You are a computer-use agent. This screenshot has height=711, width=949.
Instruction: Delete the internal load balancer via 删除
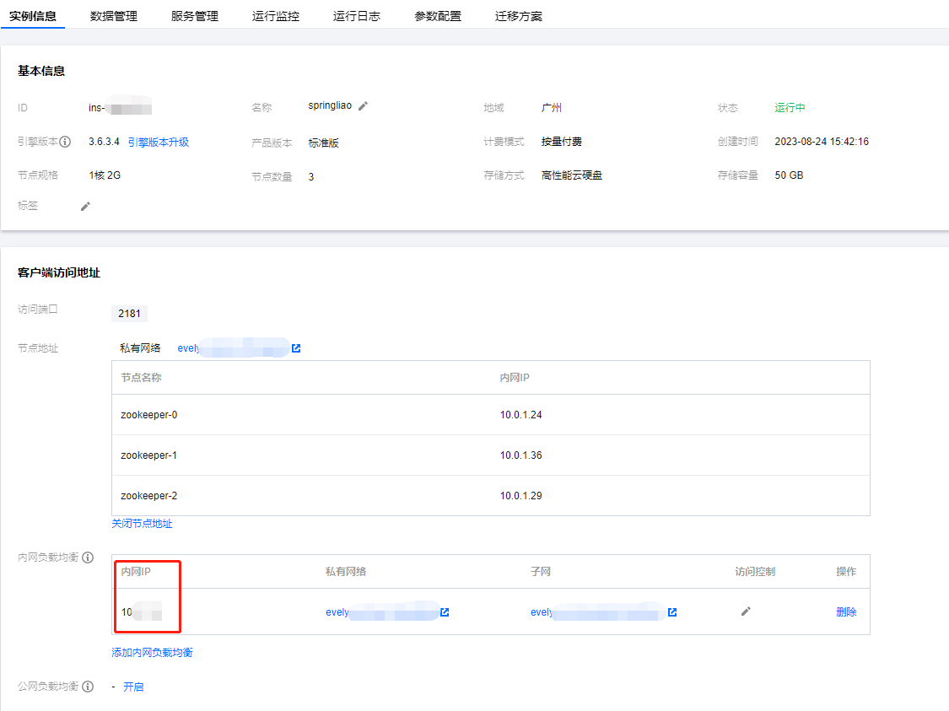click(846, 612)
